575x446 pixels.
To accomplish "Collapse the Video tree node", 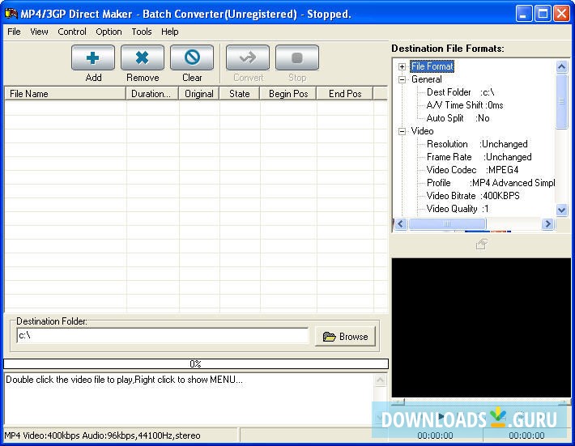I will click(x=402, y=131).
